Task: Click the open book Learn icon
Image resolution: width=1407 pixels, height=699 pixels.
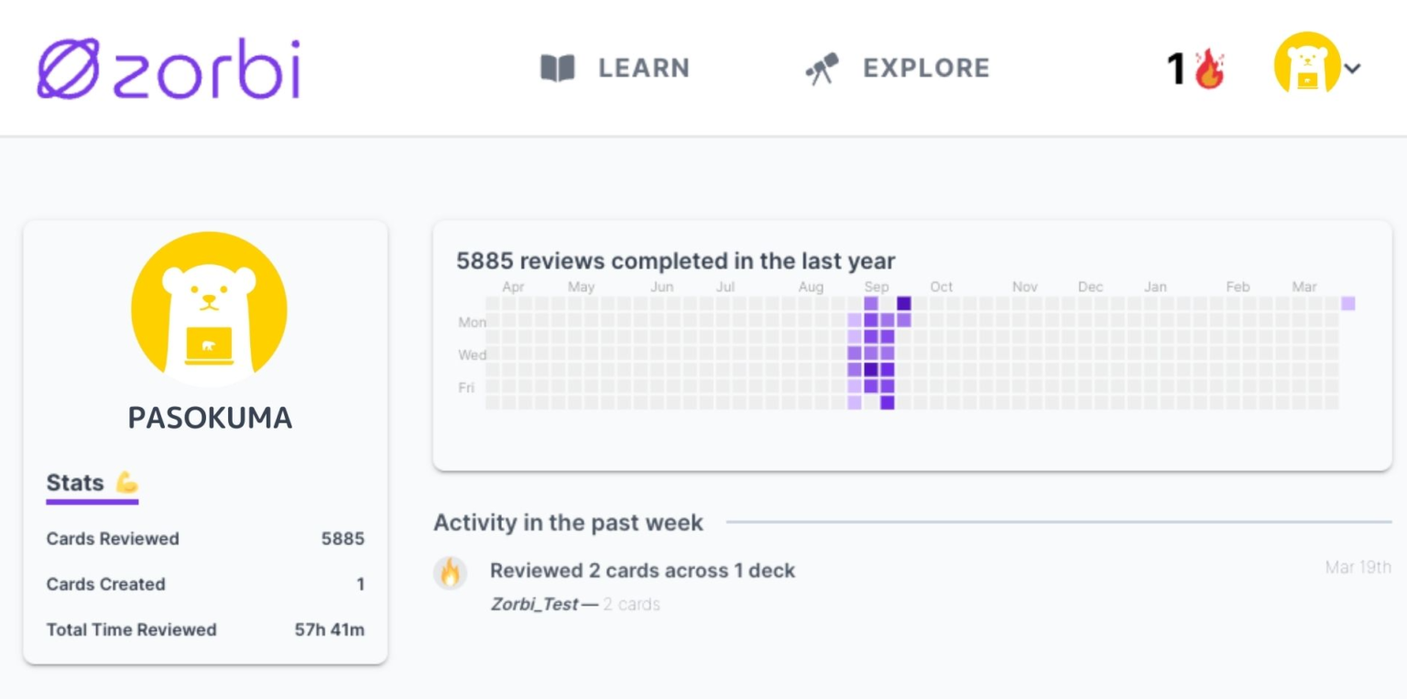Action: pos(557,69)
